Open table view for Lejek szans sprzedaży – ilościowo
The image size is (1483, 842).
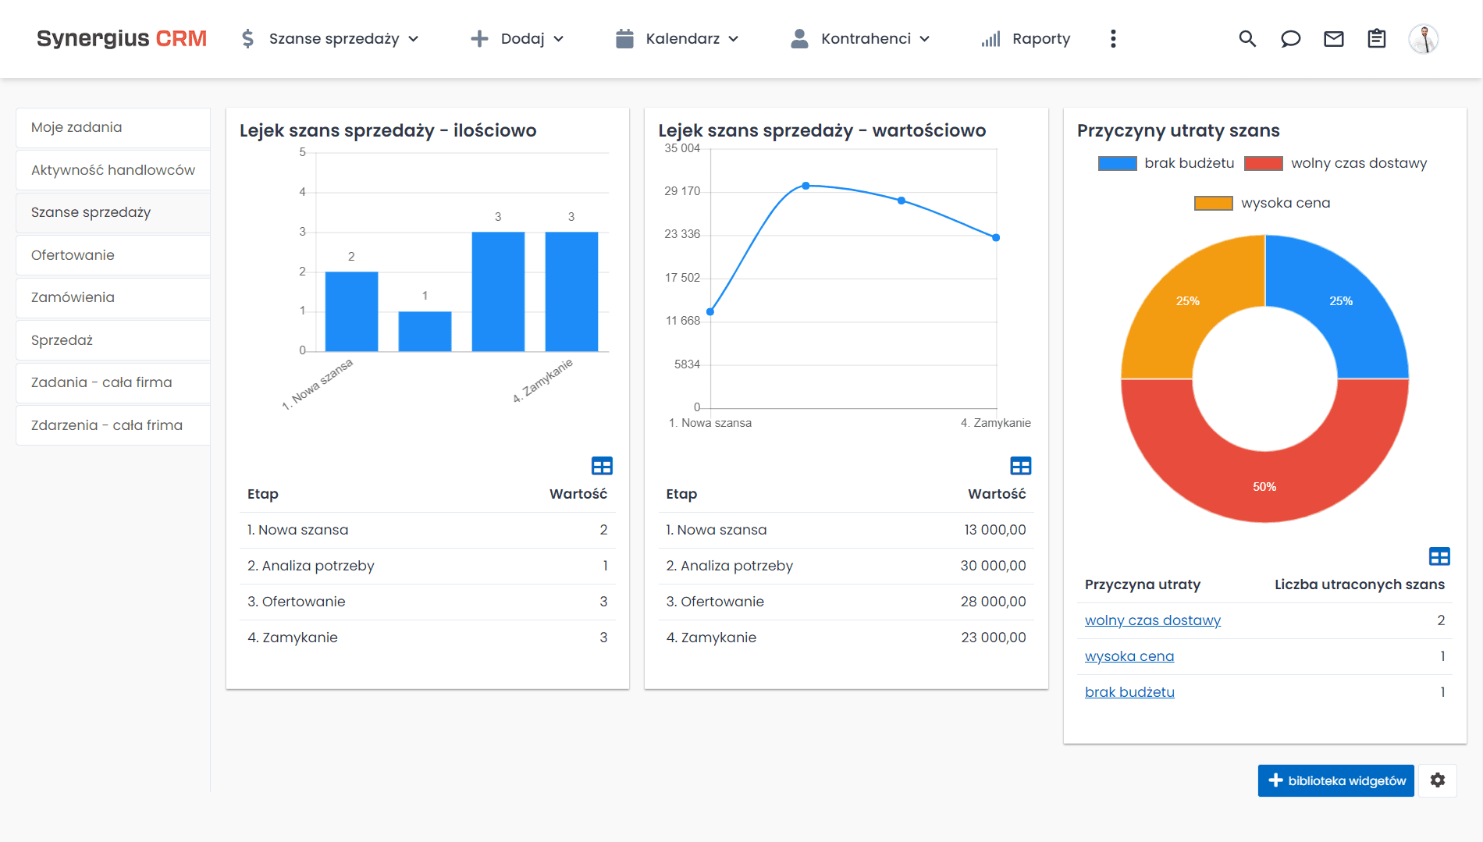[602, 466]
